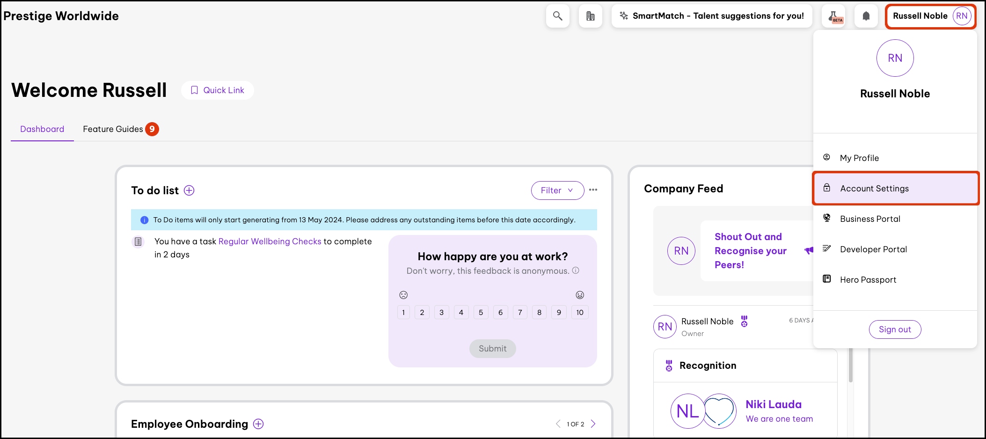Select happiness rating 10
Image resolution: width=986 pixels, height=439 pixels.
click(579, 313)
